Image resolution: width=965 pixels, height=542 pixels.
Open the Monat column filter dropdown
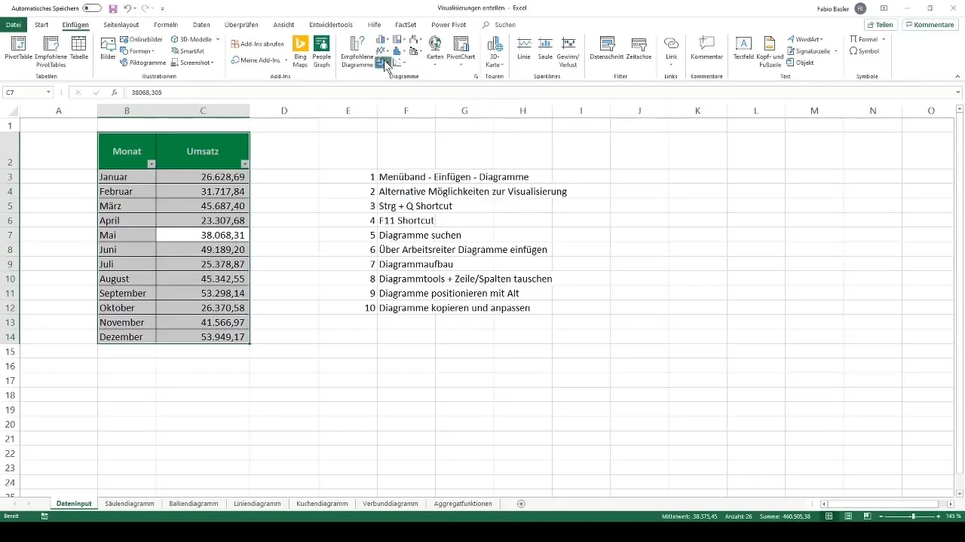coord(151,163)
